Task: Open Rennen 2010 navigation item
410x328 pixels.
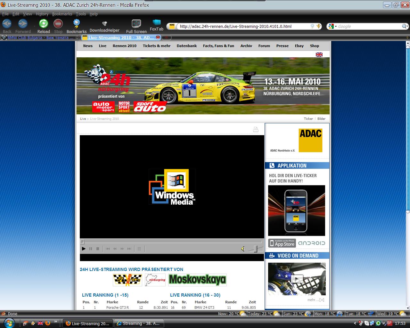Action: [125, 46]
